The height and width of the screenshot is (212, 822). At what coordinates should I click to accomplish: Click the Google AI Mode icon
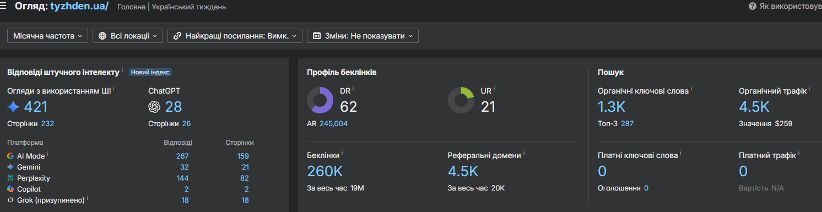tap(10, 156)
